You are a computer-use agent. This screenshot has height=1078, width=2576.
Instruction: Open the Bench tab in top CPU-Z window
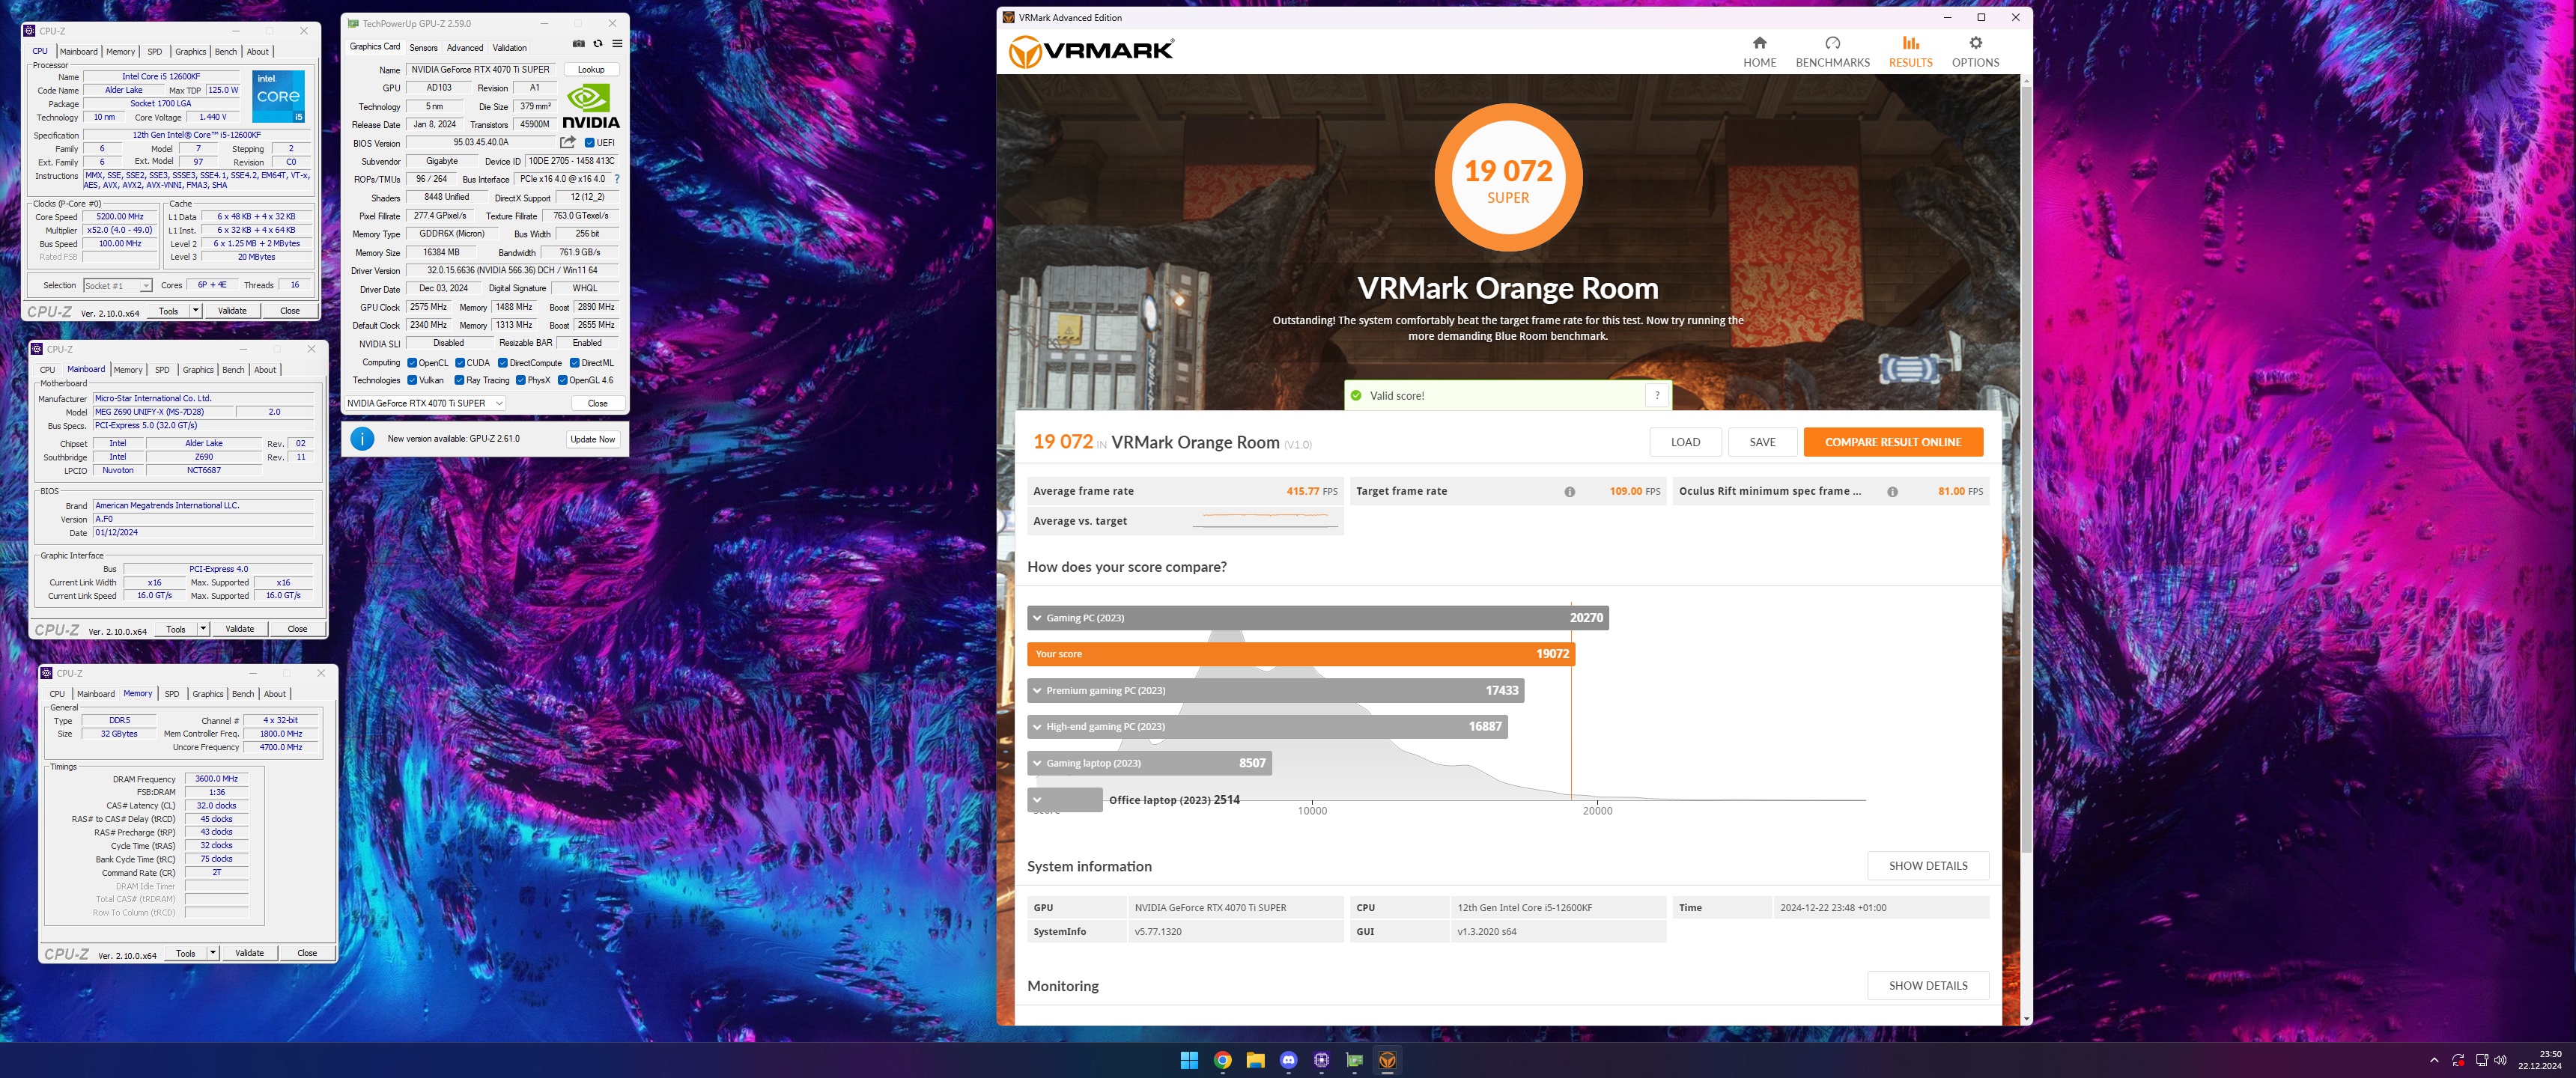click(226, 52)
